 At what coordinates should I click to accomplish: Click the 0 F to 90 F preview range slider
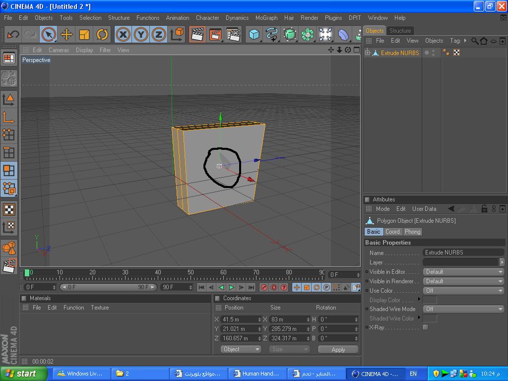[x=108, y=287]
